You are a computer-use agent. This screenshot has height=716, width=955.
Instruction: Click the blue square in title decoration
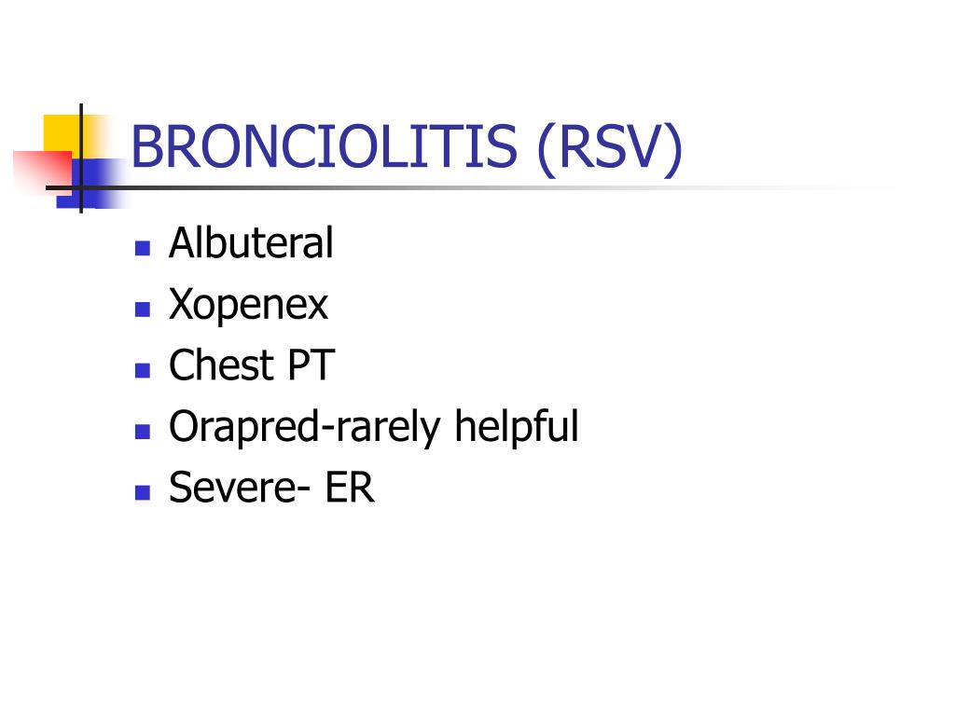tap(91, 184)
